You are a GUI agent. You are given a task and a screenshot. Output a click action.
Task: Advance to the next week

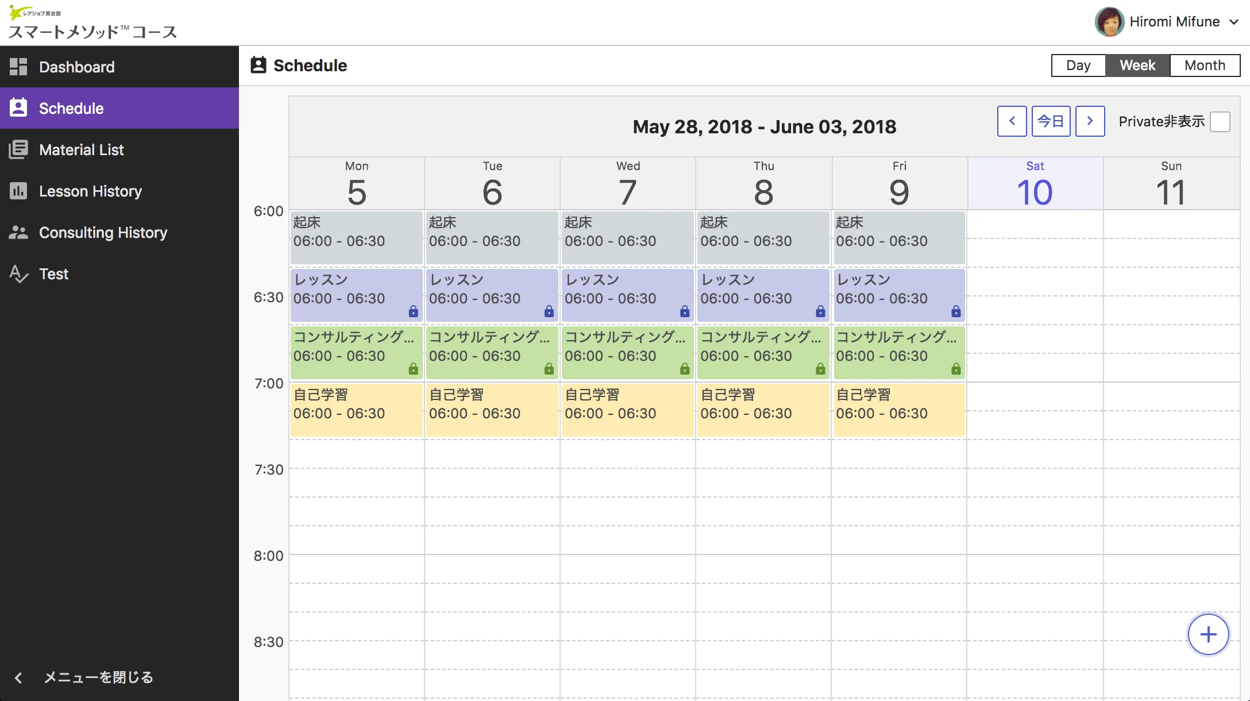(1090, 121)
